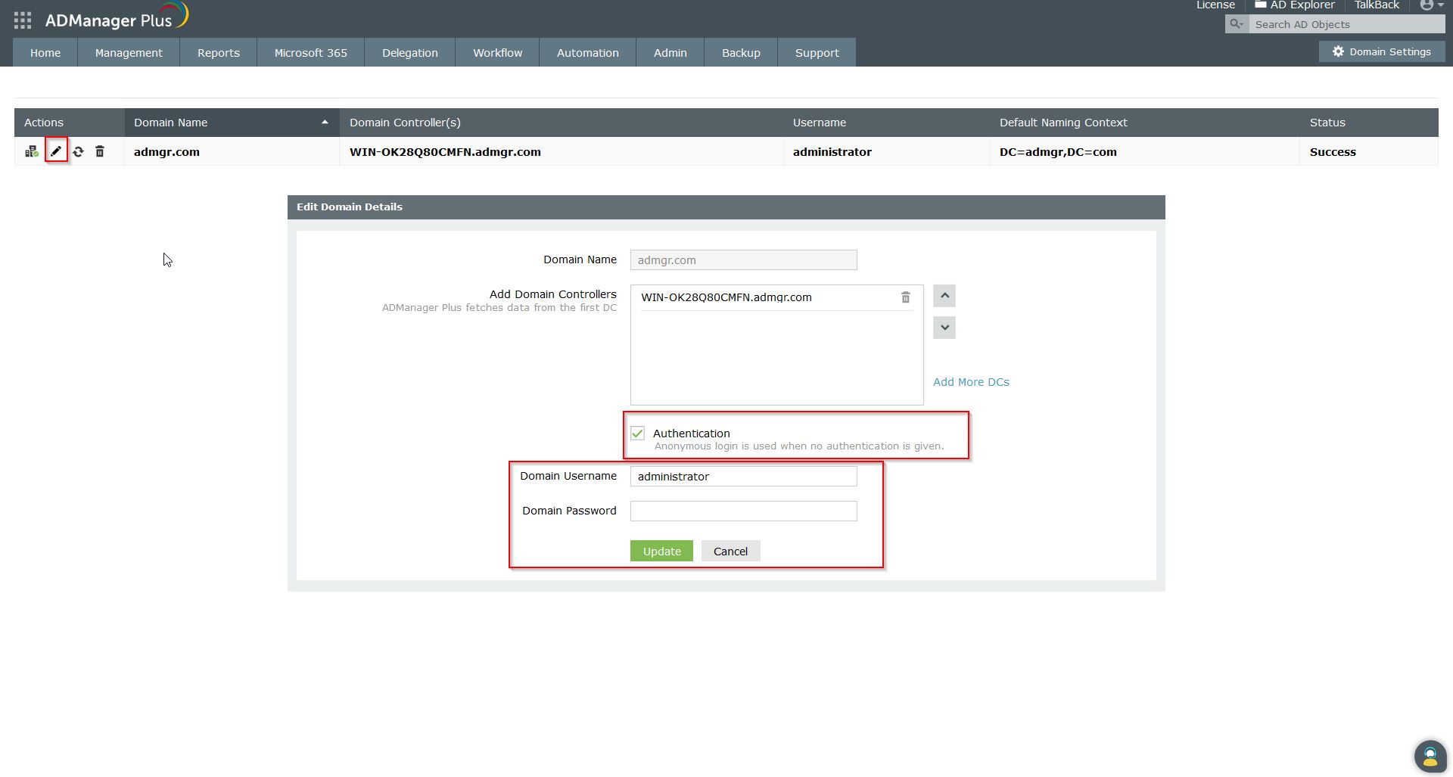Move the domain controller down
This screenshot has width=1453, height=777.
pyautogui.click(x=944, y=328)
